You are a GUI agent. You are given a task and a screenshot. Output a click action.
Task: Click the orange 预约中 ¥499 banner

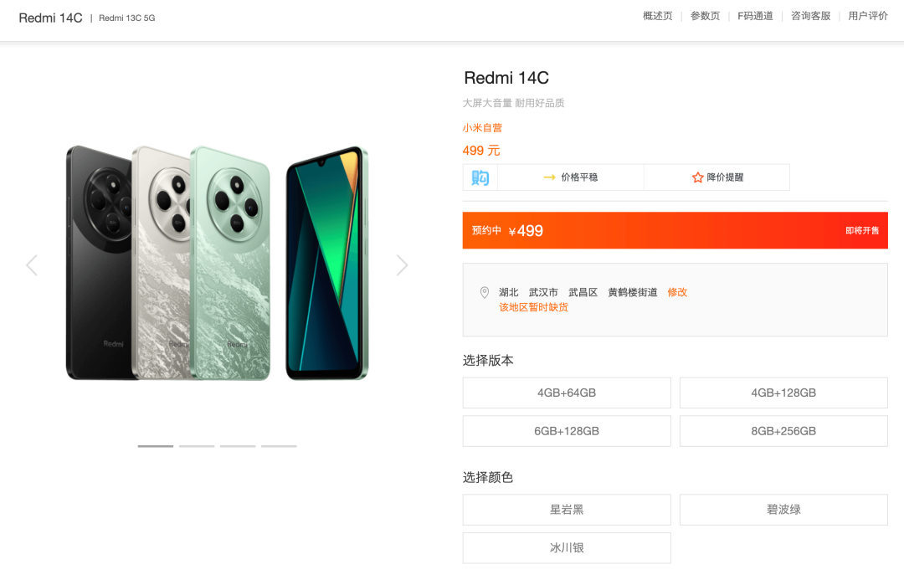coord(675,231)
